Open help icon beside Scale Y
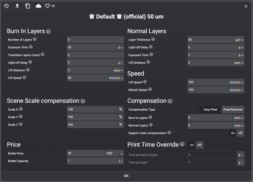Screen dimensions: 253x182 [x=21, y=116]
